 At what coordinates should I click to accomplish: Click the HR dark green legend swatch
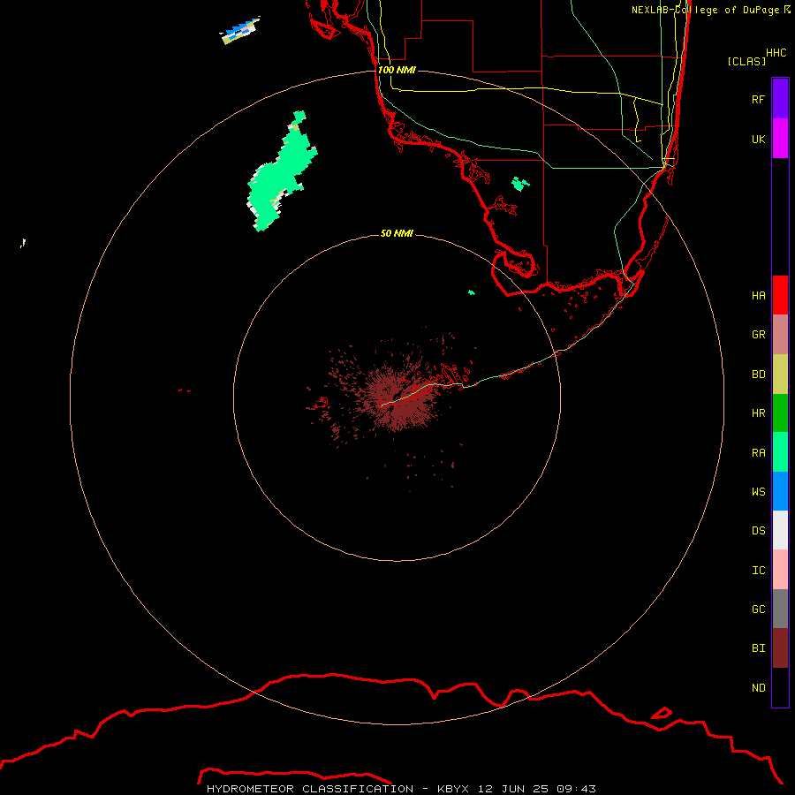[x=780, y=413]
